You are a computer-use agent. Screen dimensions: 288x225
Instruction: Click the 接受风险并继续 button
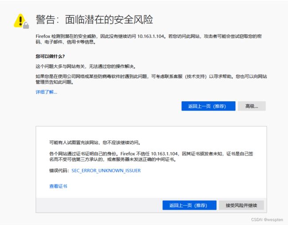click(241, 205)
